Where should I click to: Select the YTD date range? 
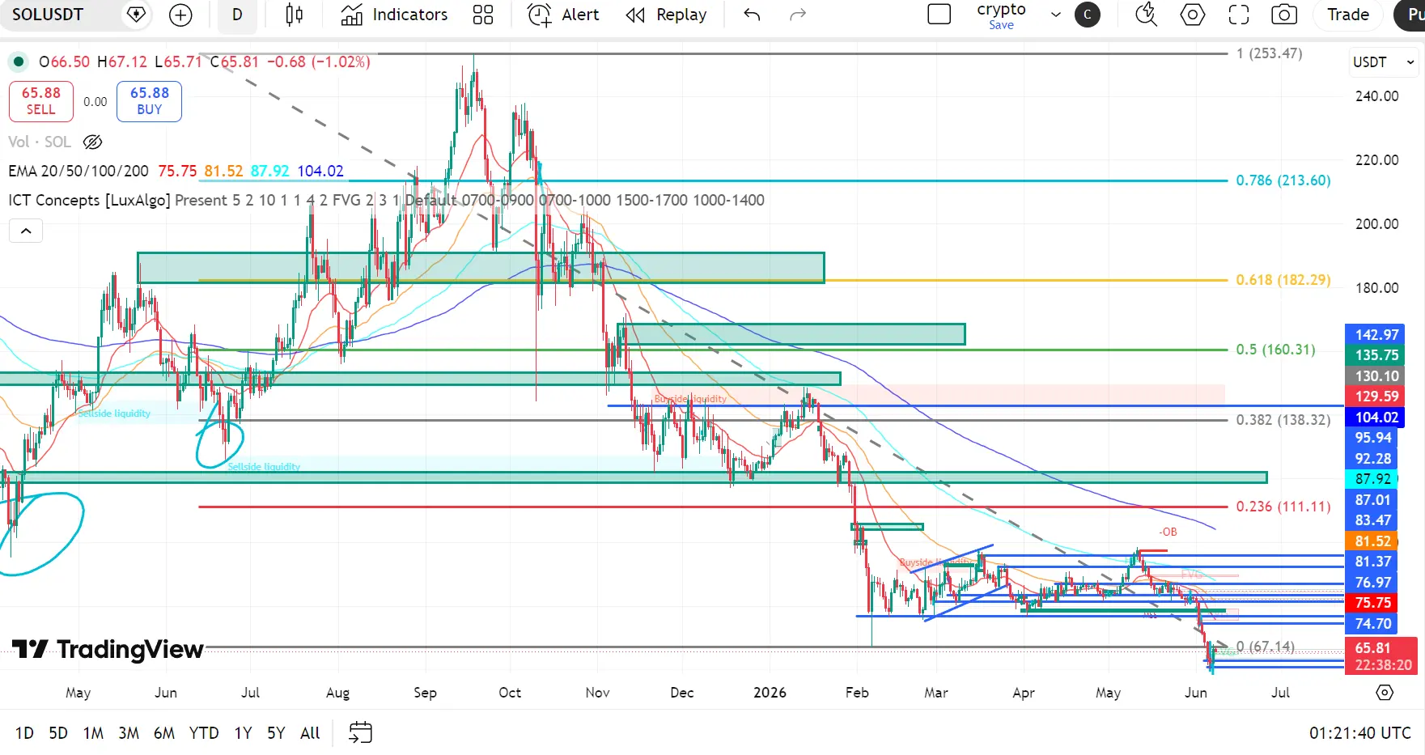point(204,733)
